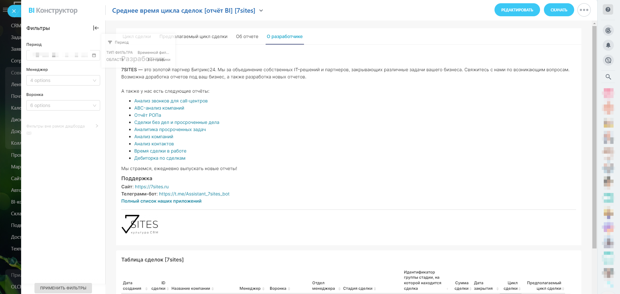Click the Bitrix24 copilot icon in right sidebar

click(608, 31)
